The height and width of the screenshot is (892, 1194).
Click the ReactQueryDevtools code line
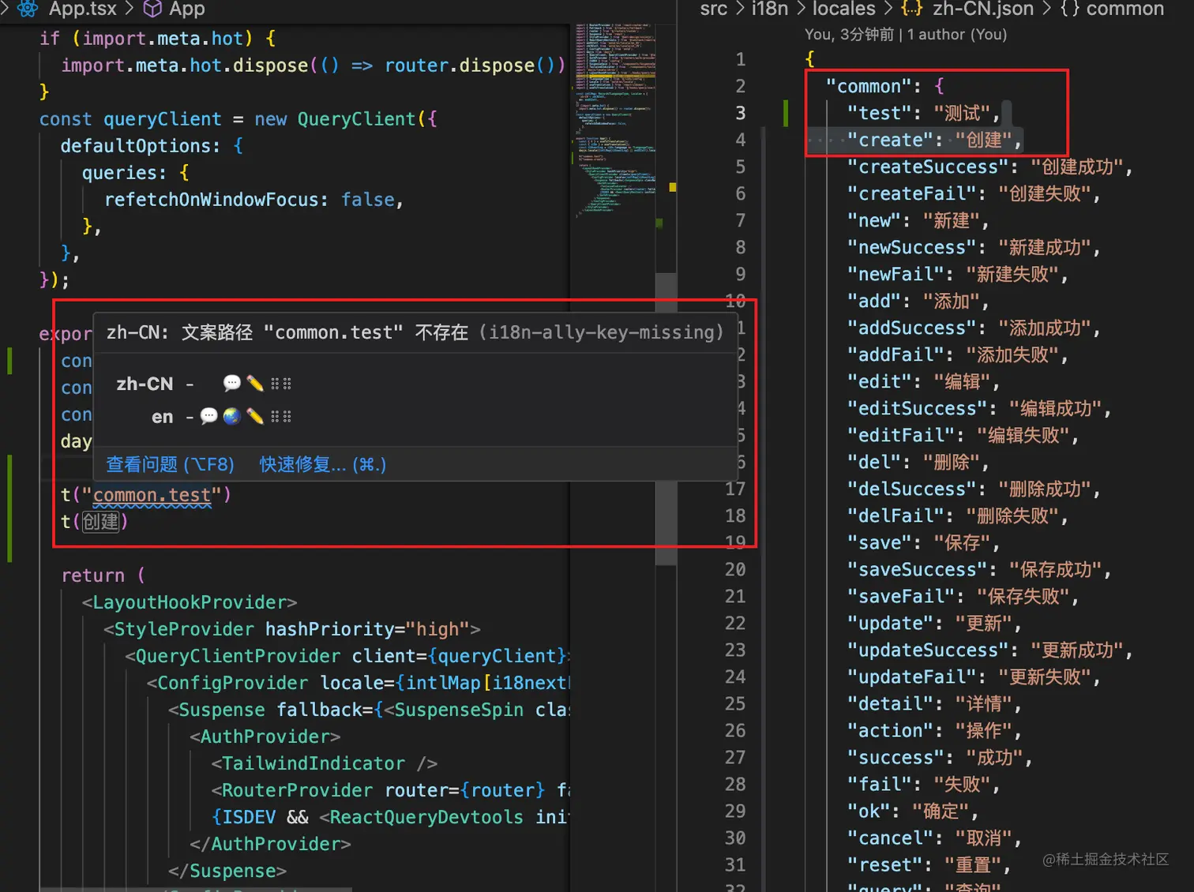[x=391, y=817]
